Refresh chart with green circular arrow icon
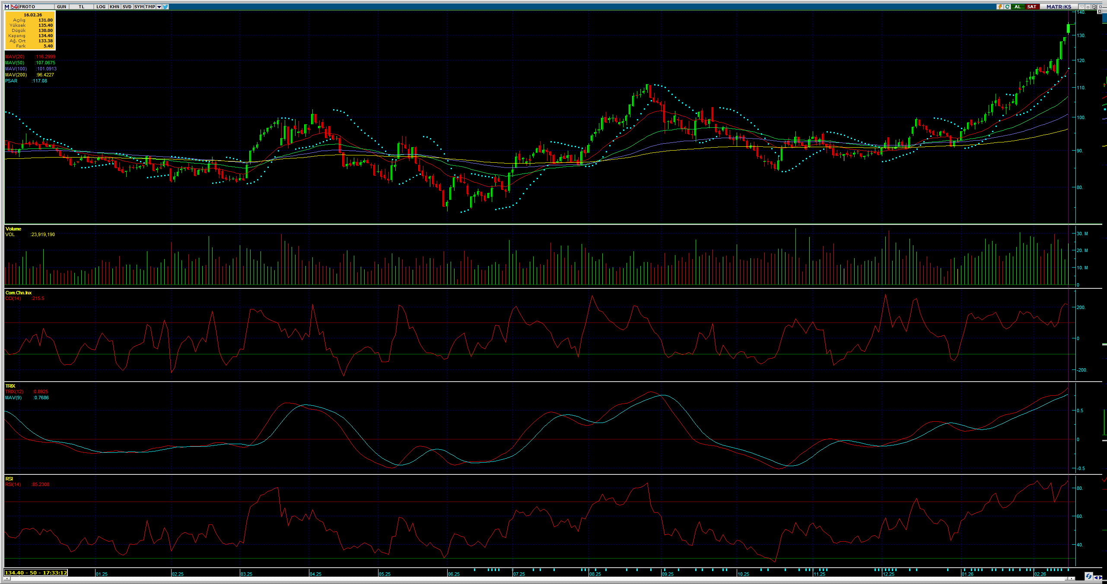The image size is (1107, 584). [x=1007, y=7]
